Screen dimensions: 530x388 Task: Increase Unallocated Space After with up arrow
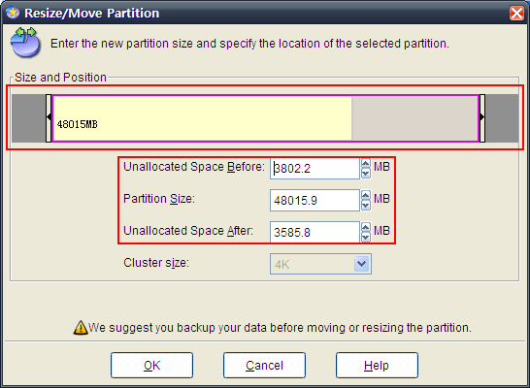click(366, 228)
